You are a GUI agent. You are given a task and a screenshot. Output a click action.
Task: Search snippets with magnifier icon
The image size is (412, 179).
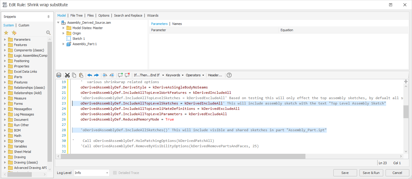click(x=48, y=33)
